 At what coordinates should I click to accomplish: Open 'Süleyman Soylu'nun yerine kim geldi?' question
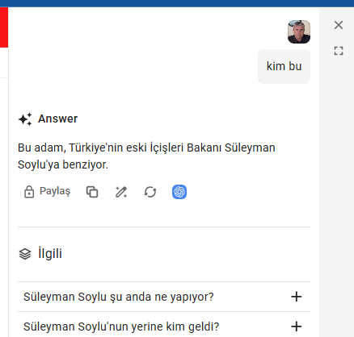point(164,326)
